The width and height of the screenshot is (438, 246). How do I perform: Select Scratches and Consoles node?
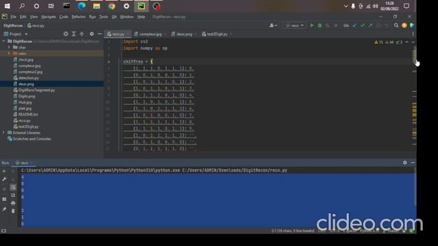pyautogui.click(x=32, y=139)
